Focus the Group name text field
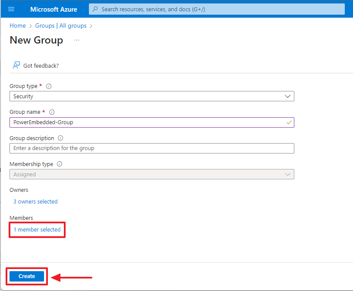353x291 pixels. (147, 122)
